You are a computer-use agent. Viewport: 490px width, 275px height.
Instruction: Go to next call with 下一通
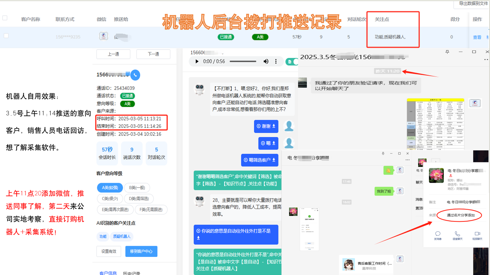tap(153, 54)
